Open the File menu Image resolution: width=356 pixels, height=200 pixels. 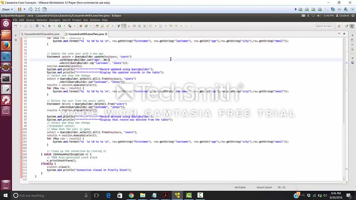pyautogui.click(x=15, y=20)
